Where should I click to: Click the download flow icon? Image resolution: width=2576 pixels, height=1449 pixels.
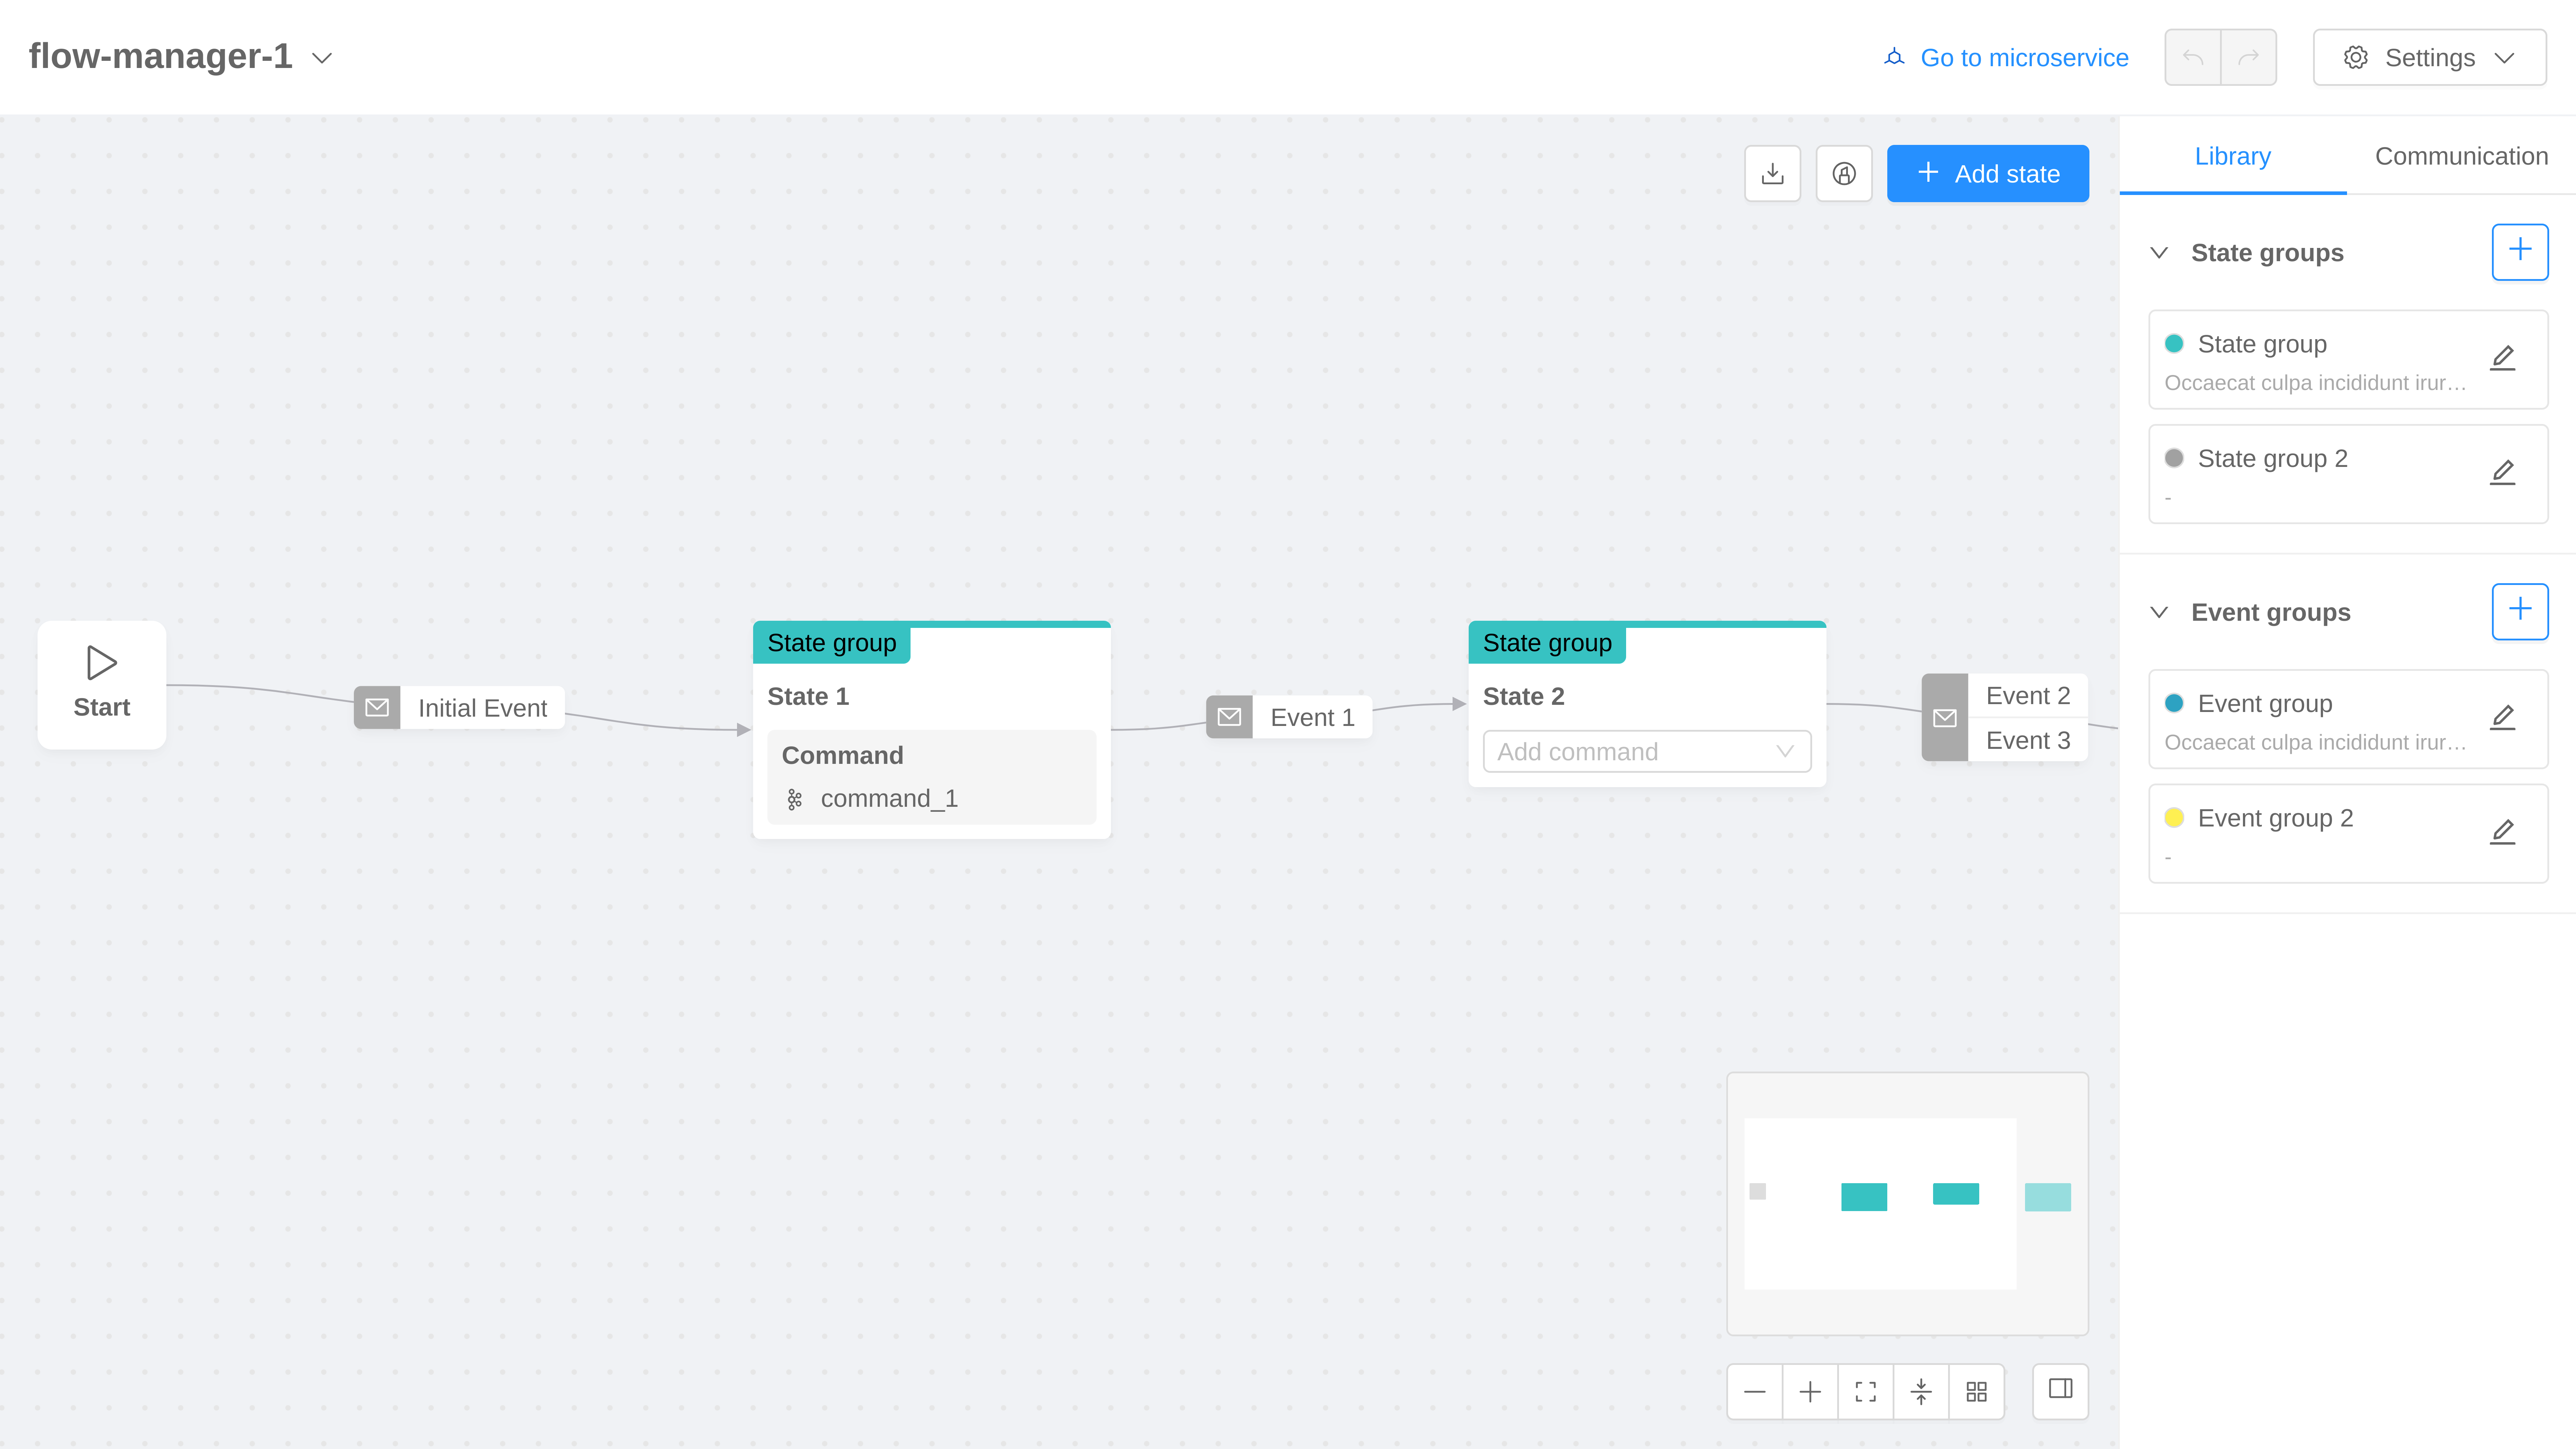pos(1772,174)
